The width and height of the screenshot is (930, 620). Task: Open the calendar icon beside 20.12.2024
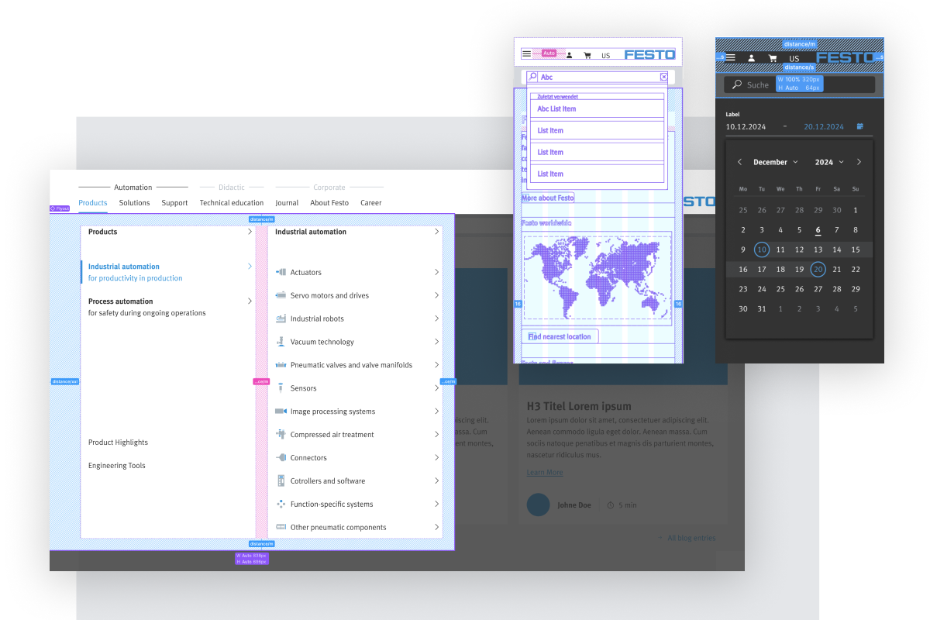860,126
